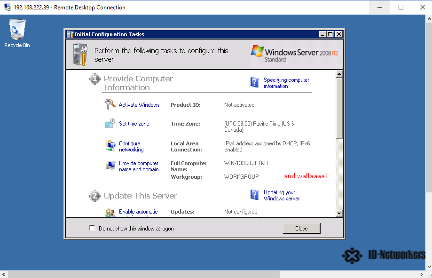Click the Initial Configuration Tasks title bar icon
Image resolution: width=432 pixels, height=278 pixels.
click(x=70, y=34)
